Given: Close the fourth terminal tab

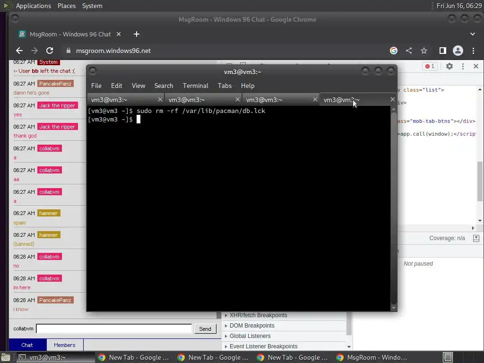Looking at the screenshot, I should 392,99.
